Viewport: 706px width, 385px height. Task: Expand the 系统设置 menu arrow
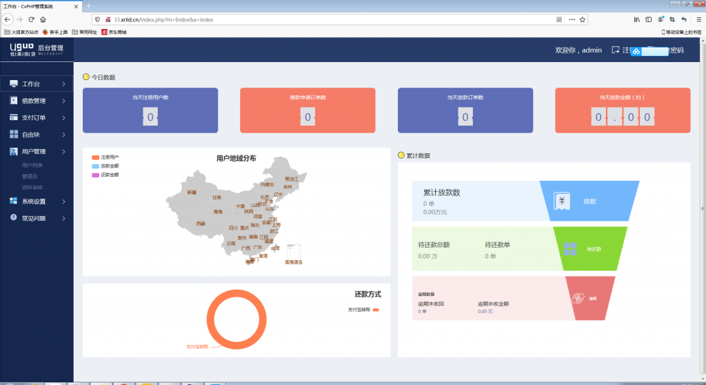pos(63,201)
